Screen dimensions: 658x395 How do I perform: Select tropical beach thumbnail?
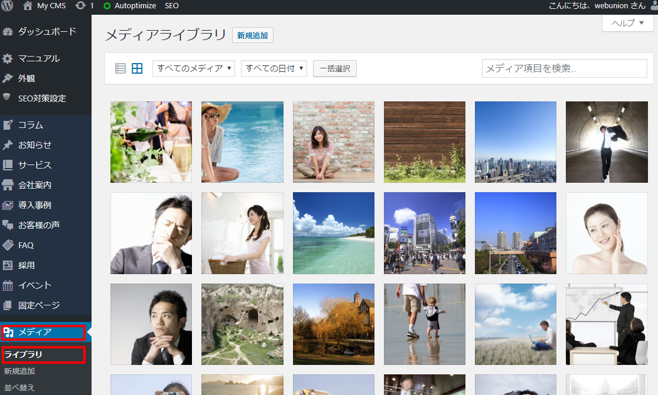pyautogui.click(x=334, y=233)
